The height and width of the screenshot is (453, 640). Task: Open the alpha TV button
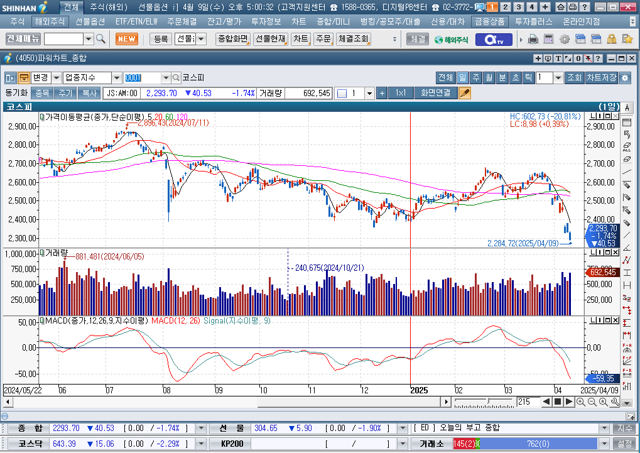(x=494, y=40)
